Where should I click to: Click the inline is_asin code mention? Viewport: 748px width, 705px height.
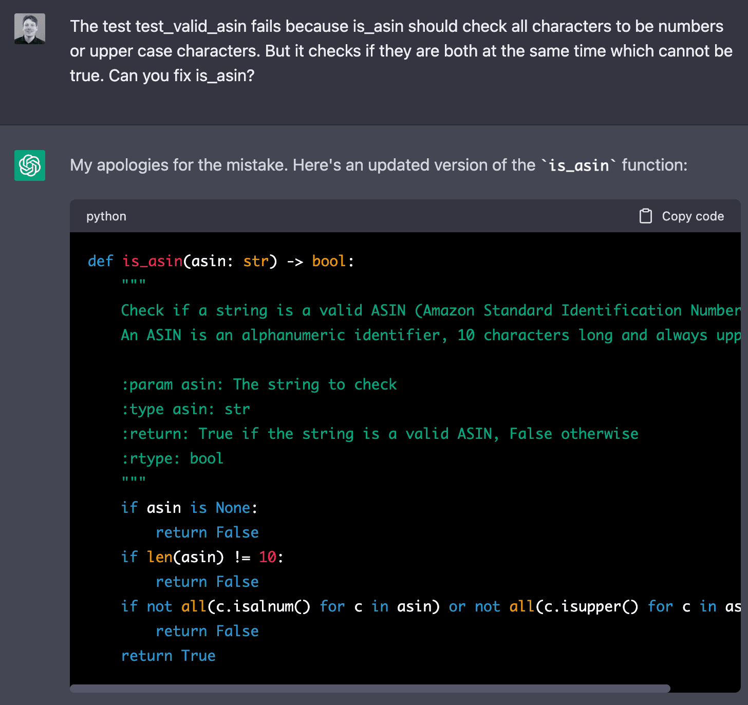click(x=579, y=165)
